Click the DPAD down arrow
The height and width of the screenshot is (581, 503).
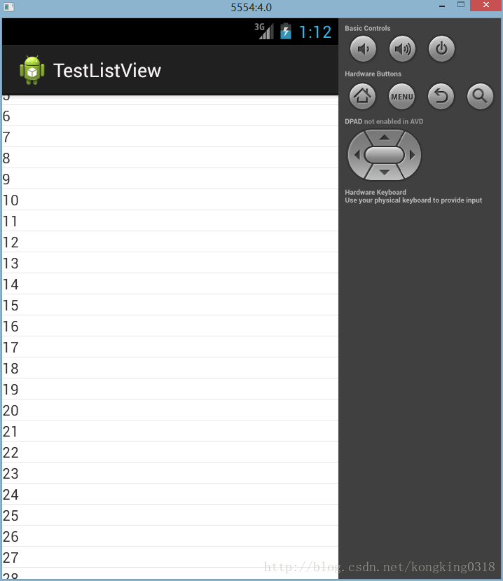coord(385,172)
